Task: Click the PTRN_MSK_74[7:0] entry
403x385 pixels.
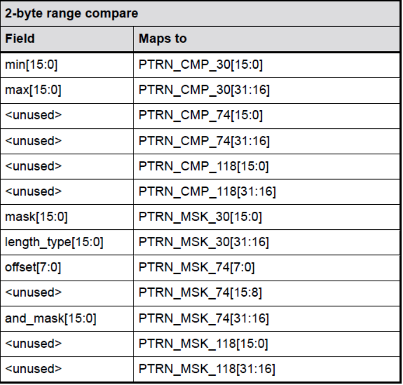Action: click(196, 267)
